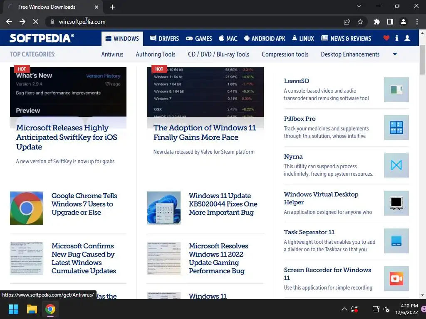Click the muted volume tray icon
Image resolution: width=426 pixels, height=319 pixels.
(386, 309)
